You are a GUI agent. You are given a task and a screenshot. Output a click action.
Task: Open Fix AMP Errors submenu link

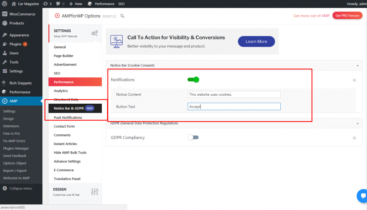pos(14,141)
